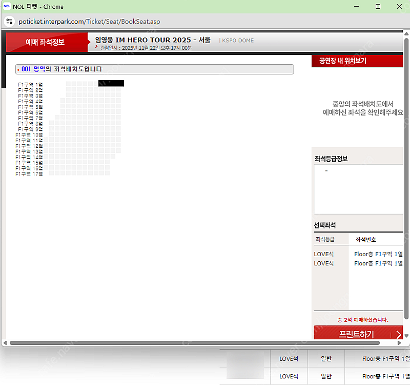
Task: Click the 좌석등급정보 heading
Action: click(331, 159)
